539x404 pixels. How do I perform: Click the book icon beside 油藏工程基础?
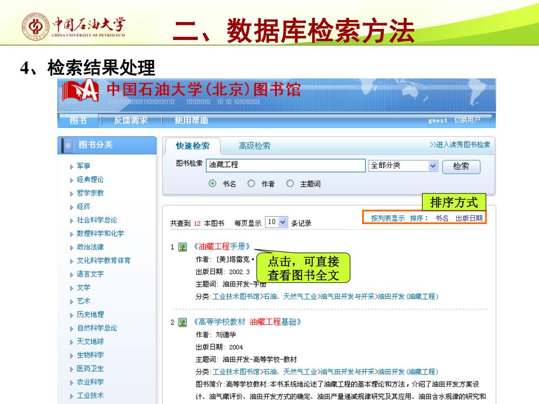click(x=183, y=322)
